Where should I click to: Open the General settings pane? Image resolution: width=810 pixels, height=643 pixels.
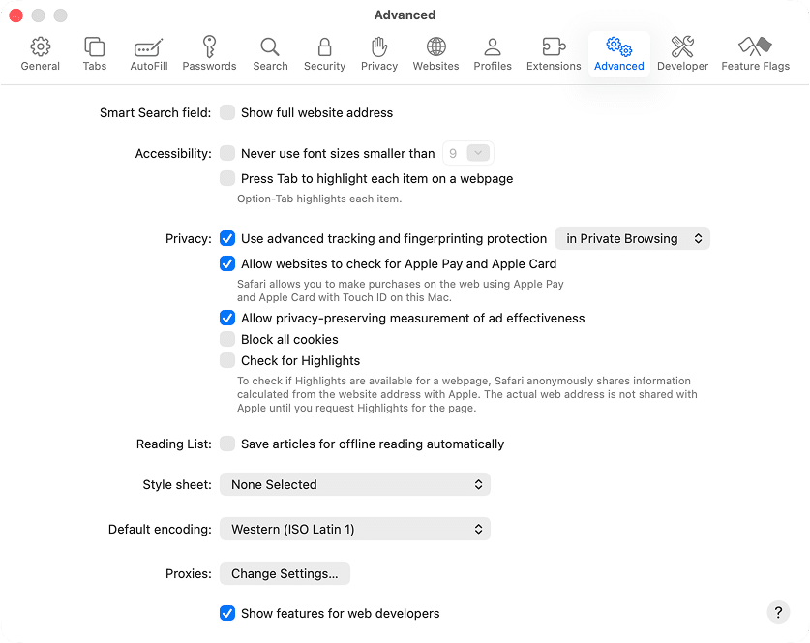40,54
